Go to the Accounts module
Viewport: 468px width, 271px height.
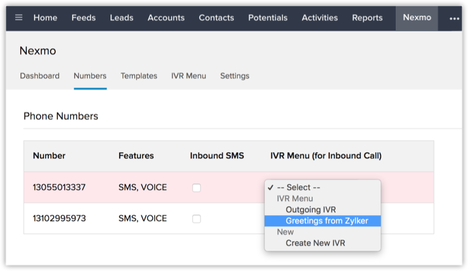(166, 18)
